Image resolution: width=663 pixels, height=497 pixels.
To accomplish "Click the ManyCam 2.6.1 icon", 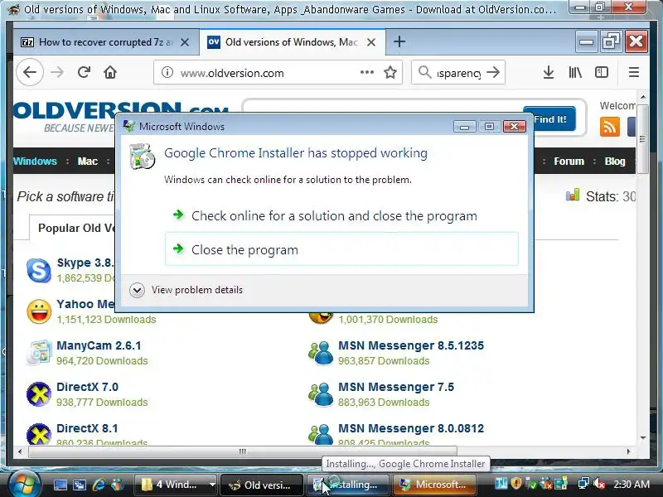I will pyautogui.click(x=38, y=353).
